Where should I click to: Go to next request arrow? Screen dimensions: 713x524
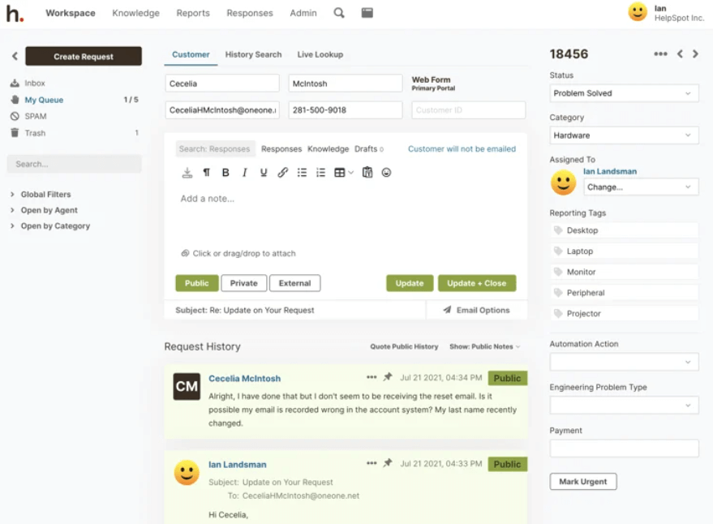point(695,54)
